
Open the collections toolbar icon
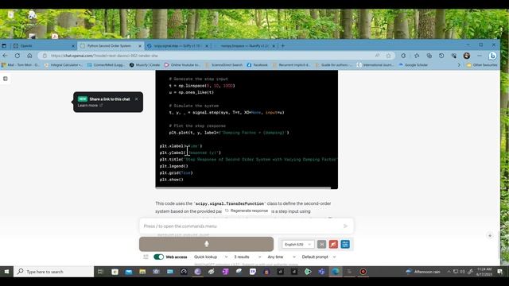pos(429,56)
